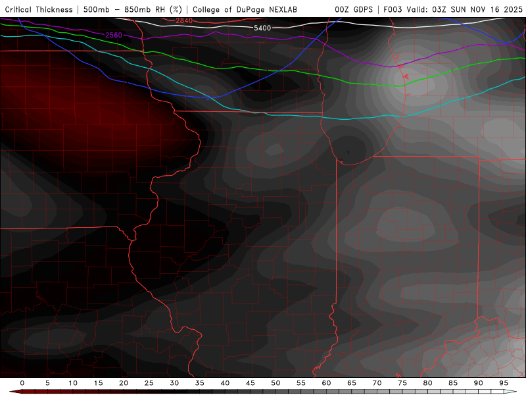This screenshot has width=526, height=395.
Task: Click the colorbar value 35
Action: coord(200,383)
